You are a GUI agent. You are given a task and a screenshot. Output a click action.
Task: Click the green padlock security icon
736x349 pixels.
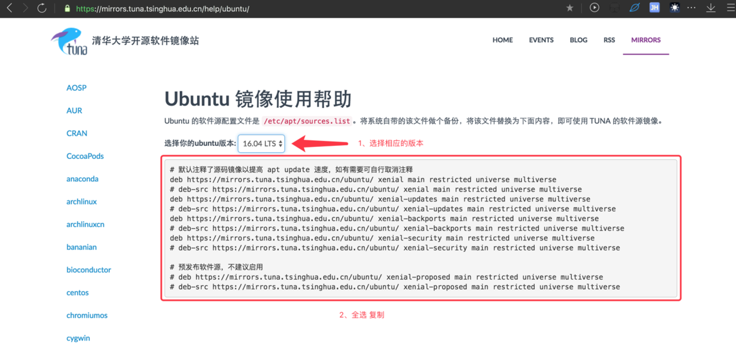(x=67, y=9)
